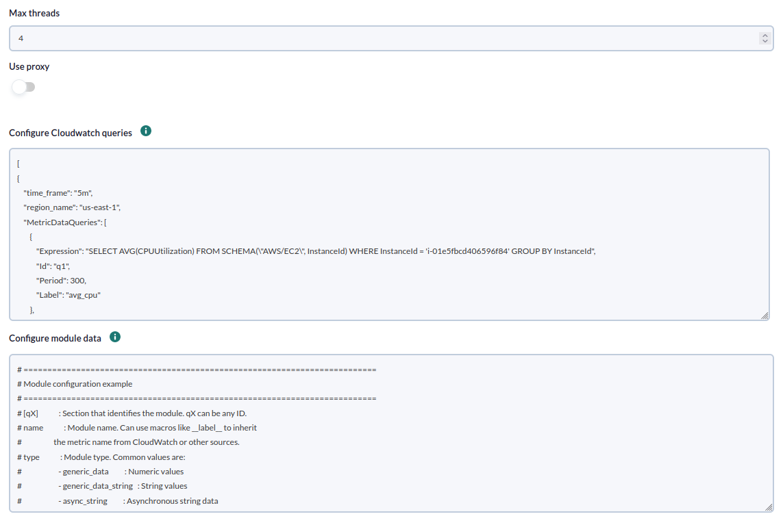Click the Max threads stepper arrows
Viewport: 783px width, 525px height.
tap(765, 38)
